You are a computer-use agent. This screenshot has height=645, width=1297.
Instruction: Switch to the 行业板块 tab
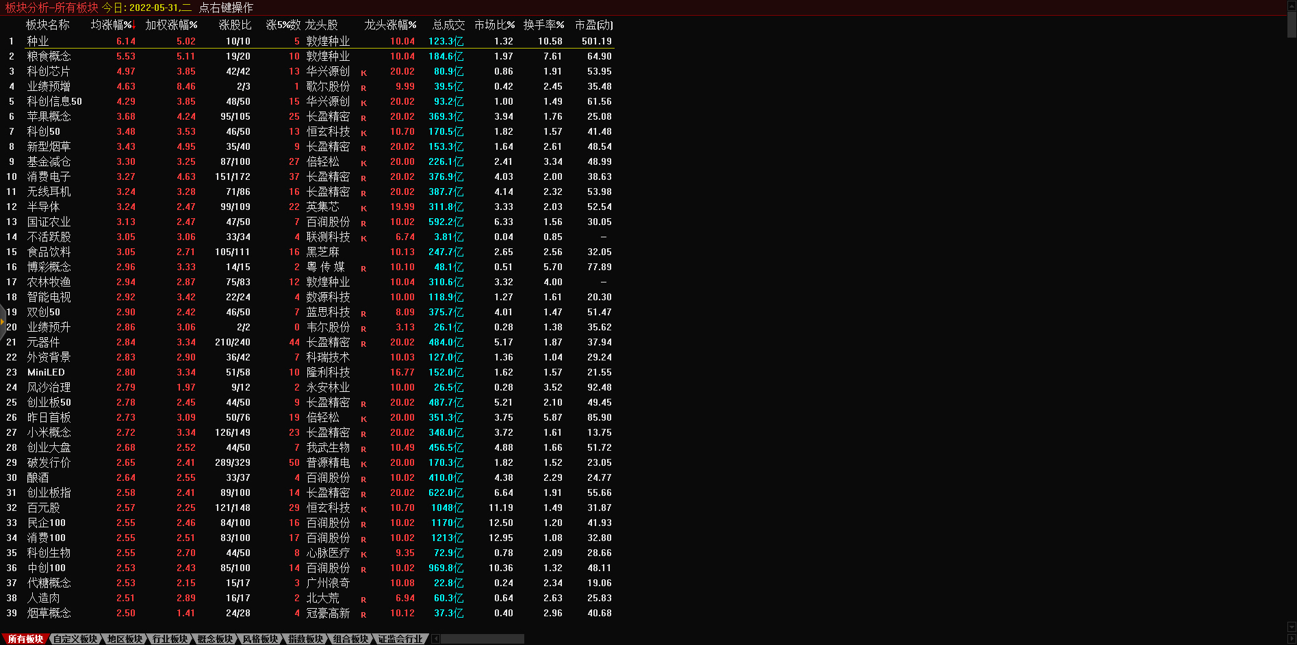click(x=170, y=639)
